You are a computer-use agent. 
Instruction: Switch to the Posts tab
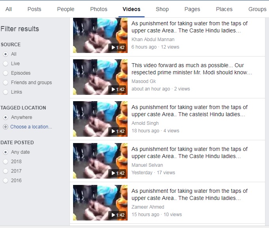click(x=34, y=9)
